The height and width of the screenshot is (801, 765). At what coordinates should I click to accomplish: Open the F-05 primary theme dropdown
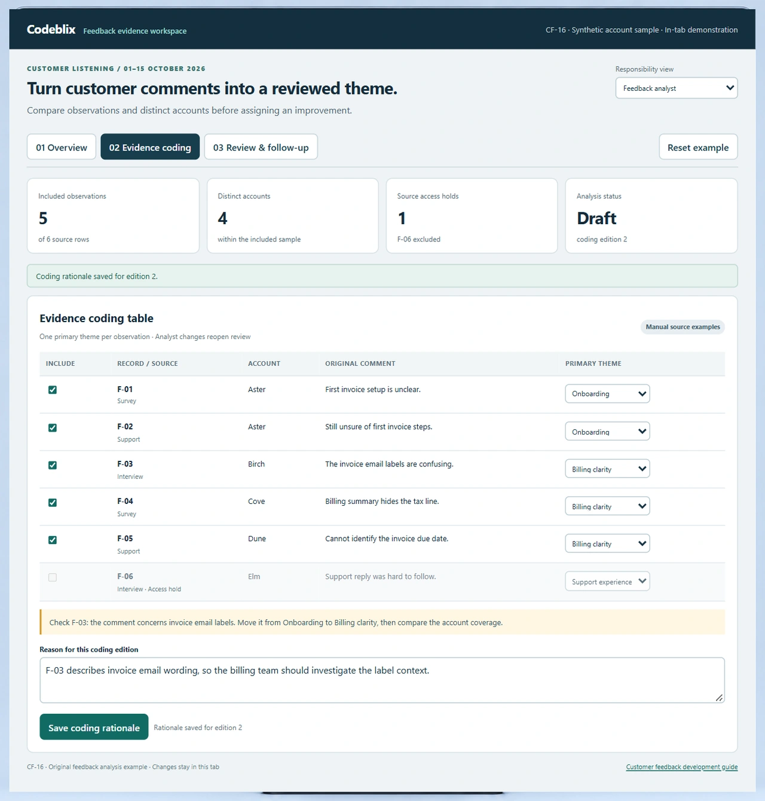607,544
